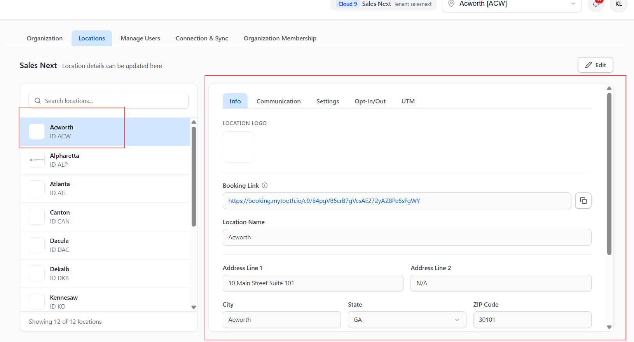Click the details panel scrollbar thumb

click(x=609, y=174)
